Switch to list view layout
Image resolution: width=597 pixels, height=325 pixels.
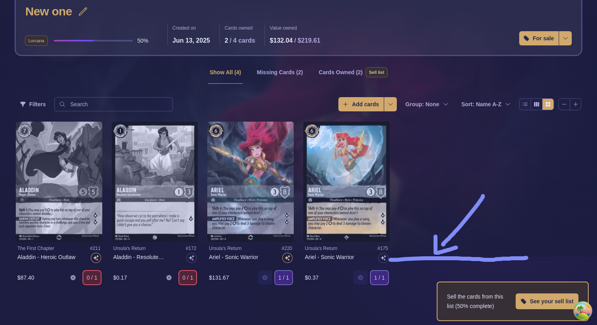coord(525,104)
